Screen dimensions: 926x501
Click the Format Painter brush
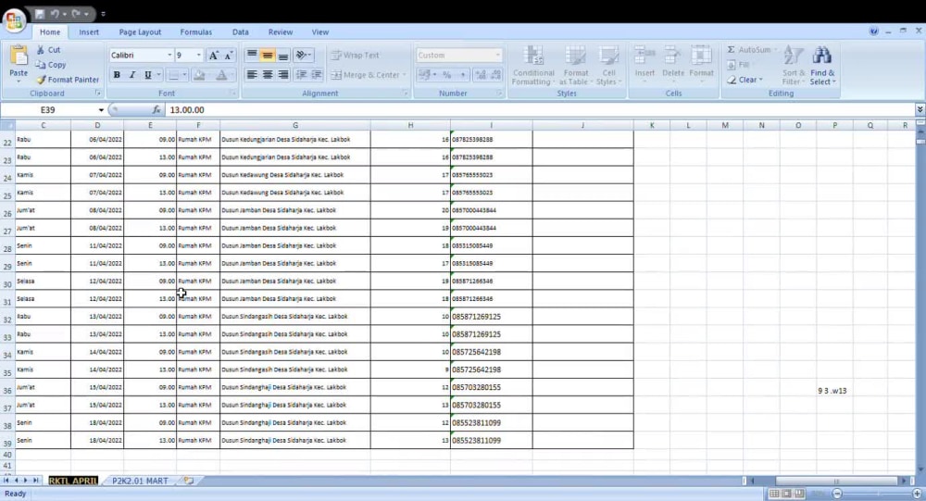tap(41, 79)
